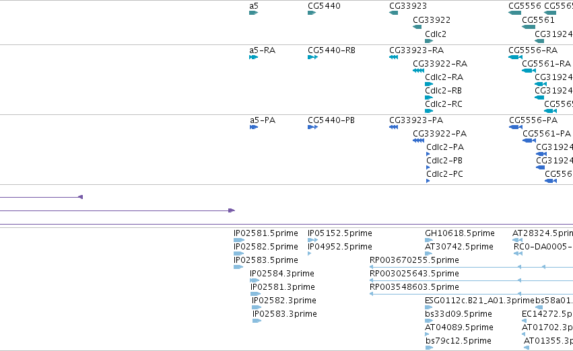
Task: Click the AT01702 EST label
Action: [547, 328]
